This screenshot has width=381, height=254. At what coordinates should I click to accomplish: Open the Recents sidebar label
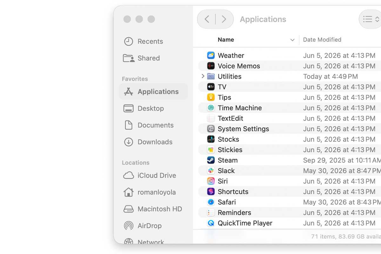point(150,42)
